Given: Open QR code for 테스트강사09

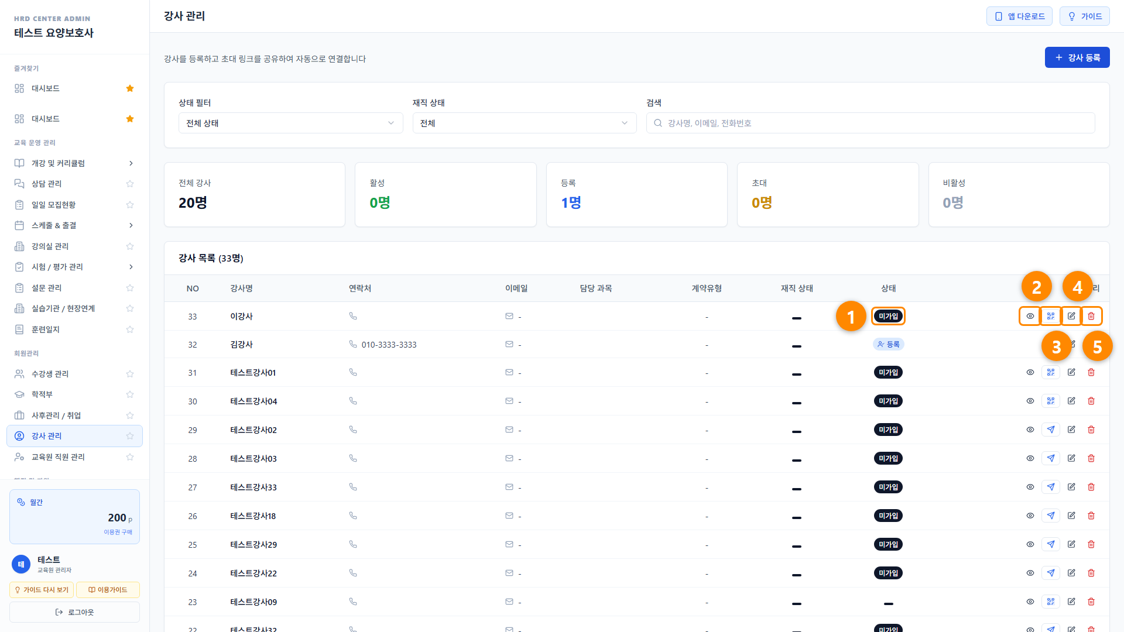Looking at the screenshot, I should [x=1051, y=602].
